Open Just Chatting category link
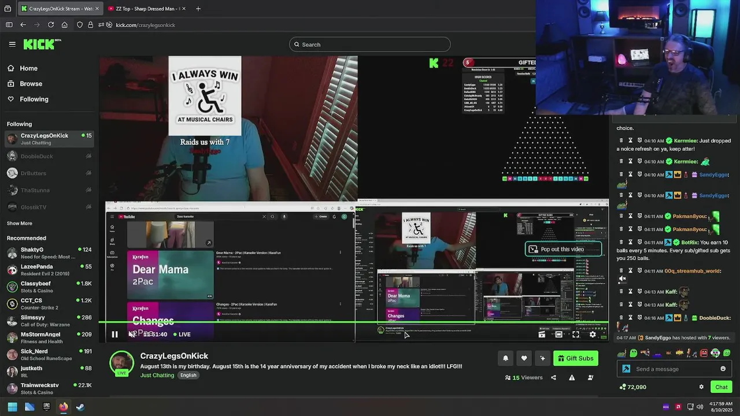Viewport: 740px width, 416px height. (x=157, y=375)
